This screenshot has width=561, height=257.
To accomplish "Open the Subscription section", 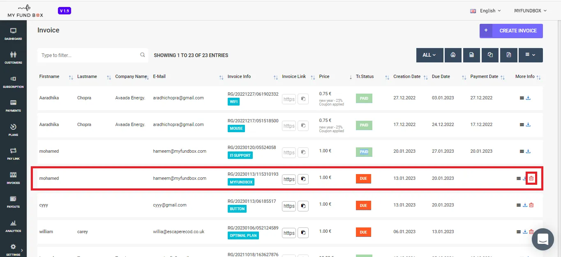I will (13, 82).
